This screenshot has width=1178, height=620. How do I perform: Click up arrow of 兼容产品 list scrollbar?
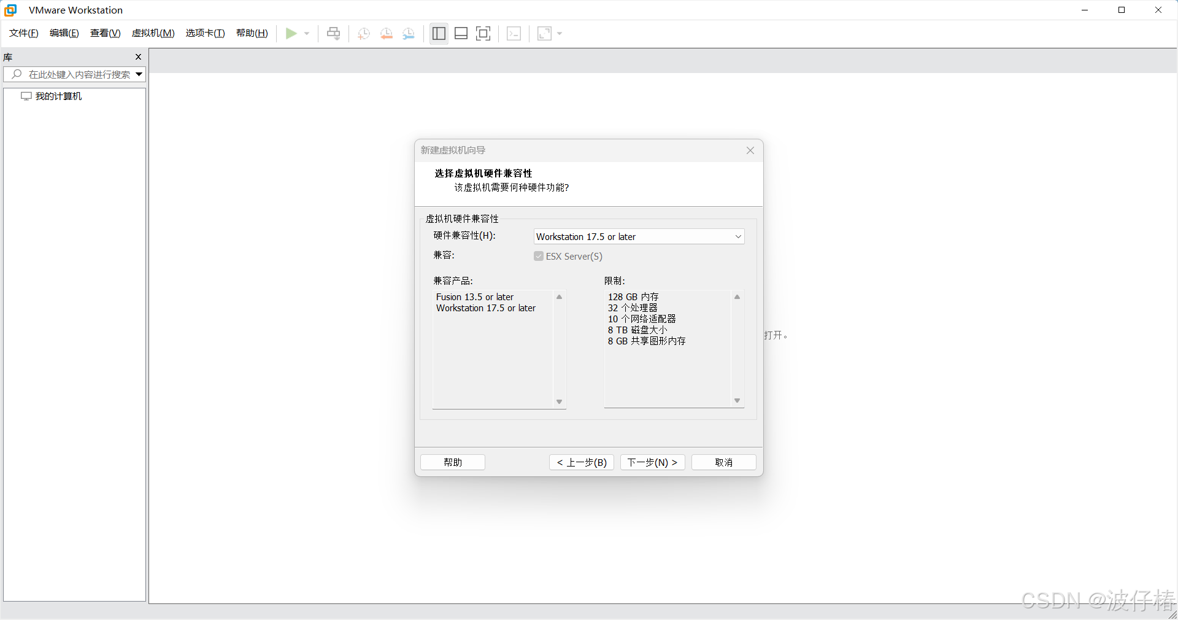coord(559,297)
